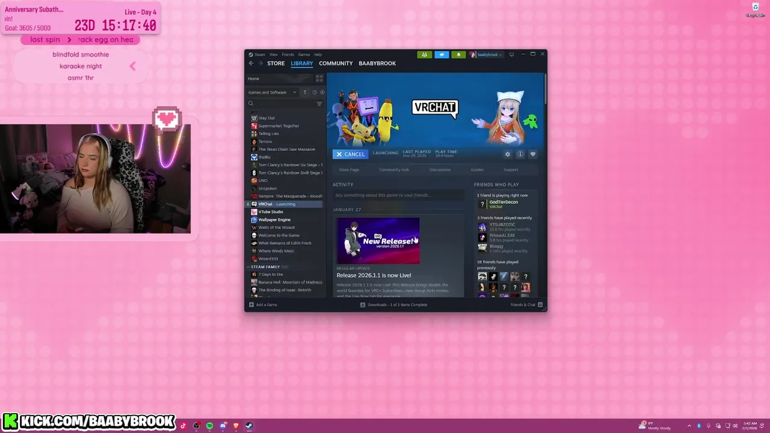The height and width of the screenshot is (433, 770).
Task: Click the recent activity clock filter icon
Action: pos(314,92)
